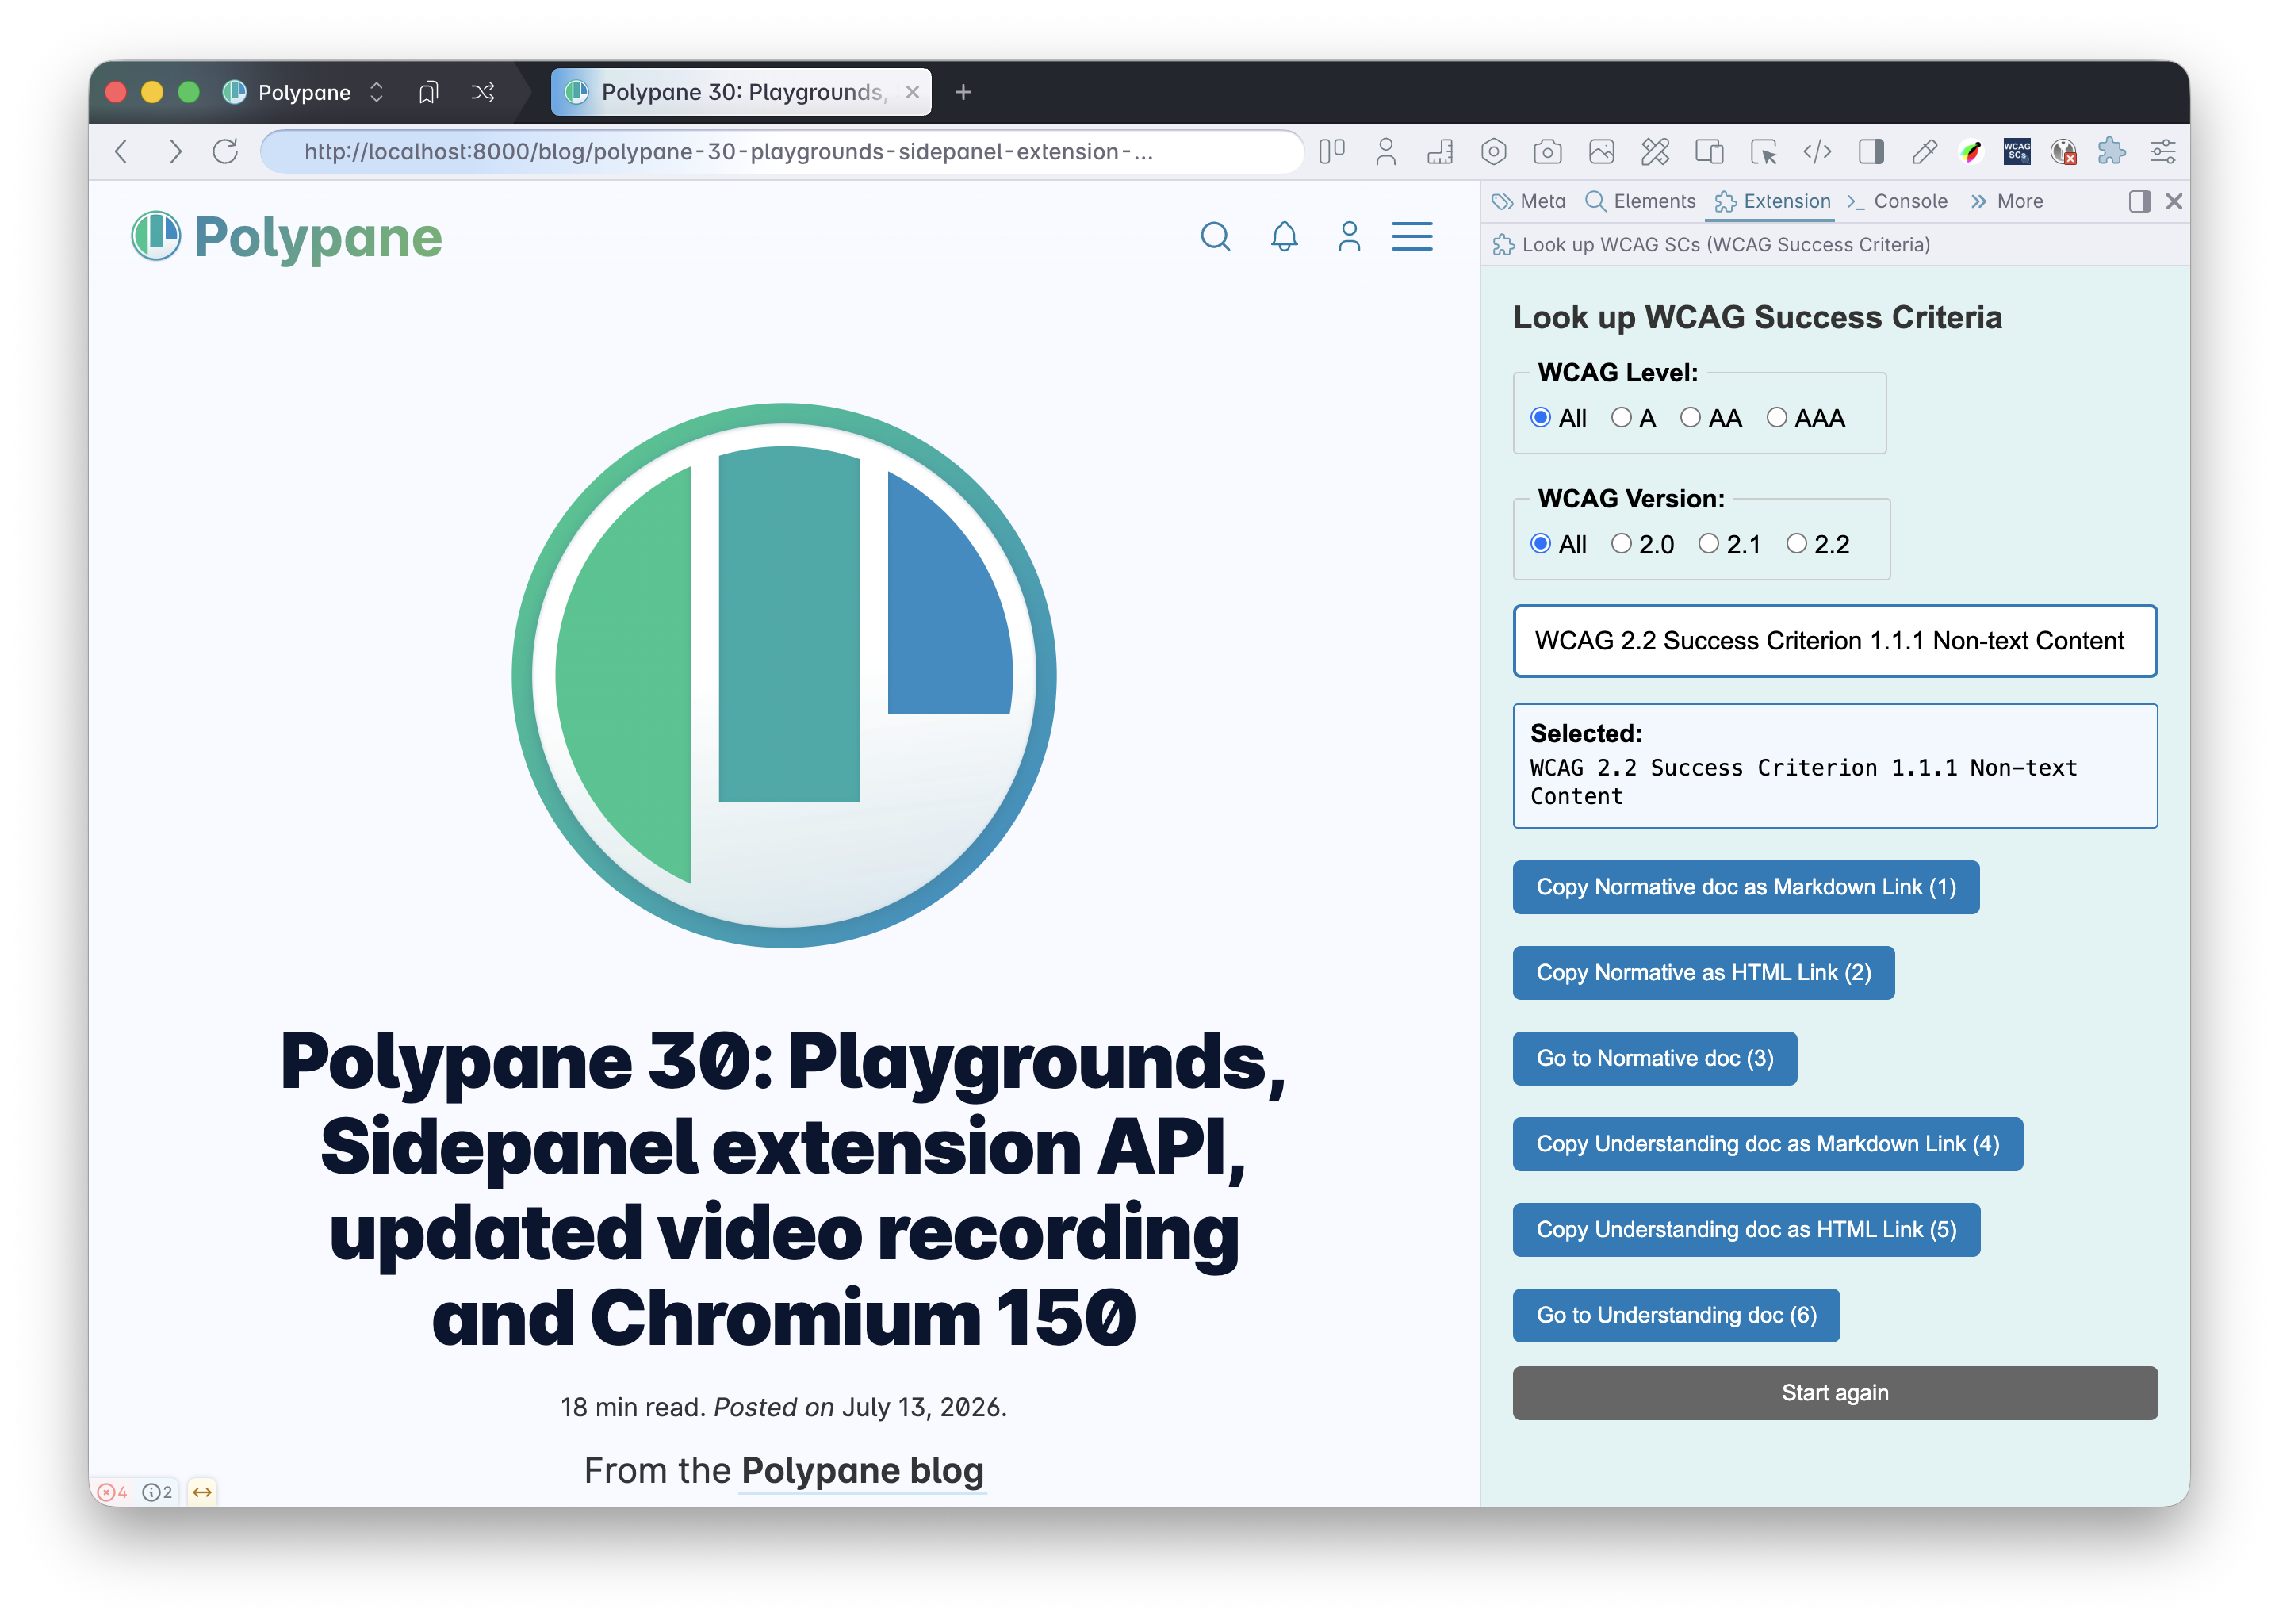Click the errors count indicator in status bar
The image size is (2279, 1624).
point(113,1493)
